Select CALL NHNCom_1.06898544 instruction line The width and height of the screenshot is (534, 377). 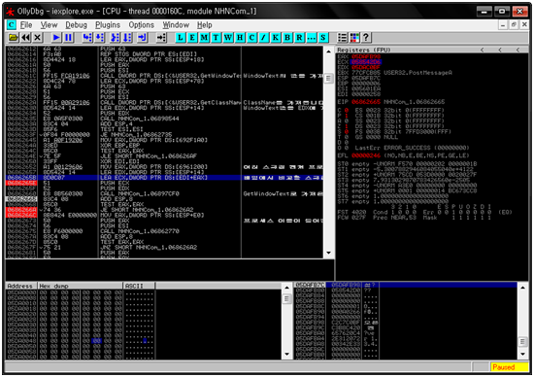tap(164, 119)
